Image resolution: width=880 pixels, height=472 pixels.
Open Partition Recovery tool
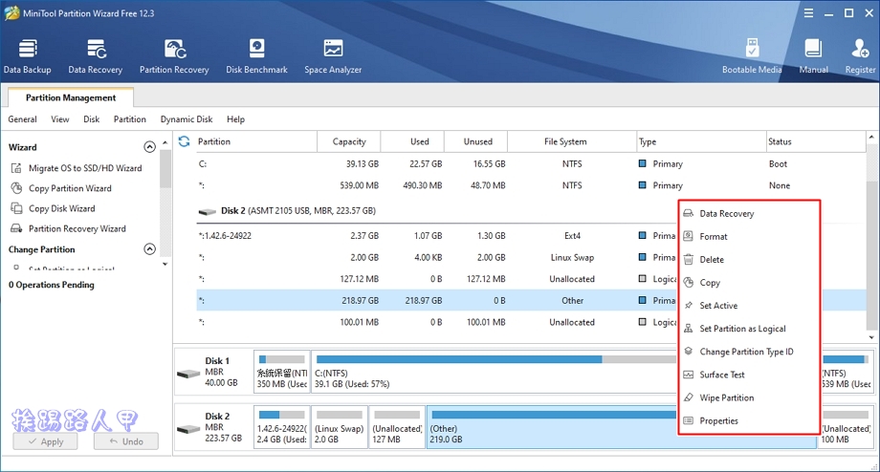[x=174, y=56]
